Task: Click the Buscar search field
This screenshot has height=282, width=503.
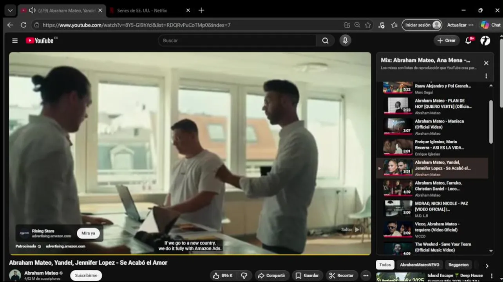Action: coord(237,40)
